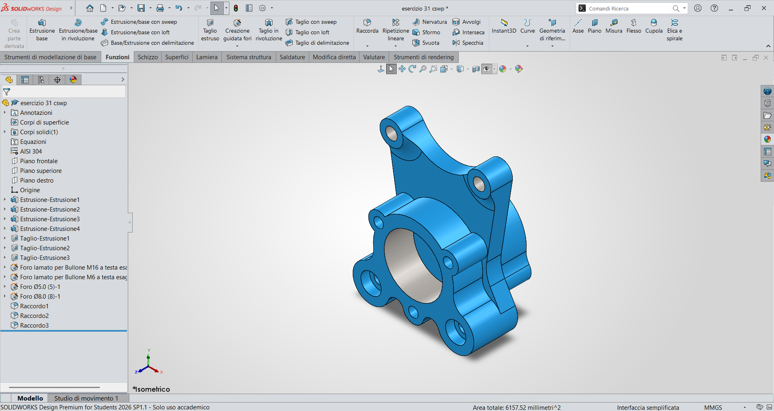This screenshot has width=774, height=411.
Task: Start the Taglio estruso command
Action: tap(210, 30)
